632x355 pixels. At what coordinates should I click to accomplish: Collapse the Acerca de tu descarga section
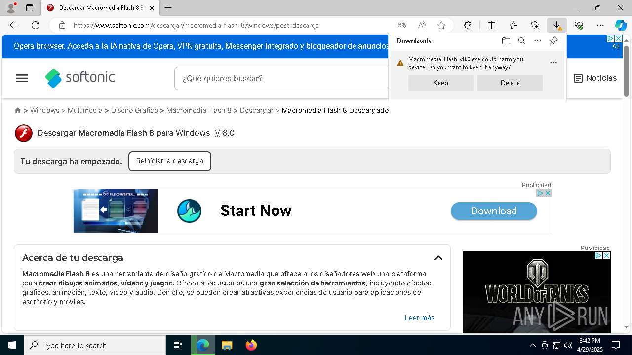coord(438,258)
